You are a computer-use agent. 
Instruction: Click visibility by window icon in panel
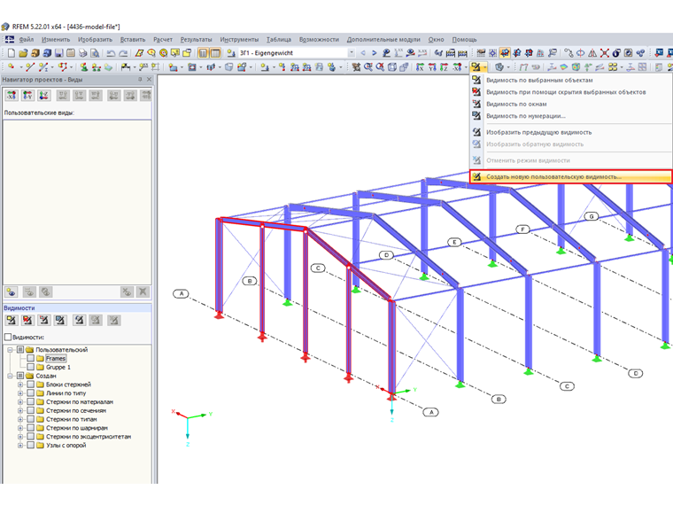click(x=44, y=320)
